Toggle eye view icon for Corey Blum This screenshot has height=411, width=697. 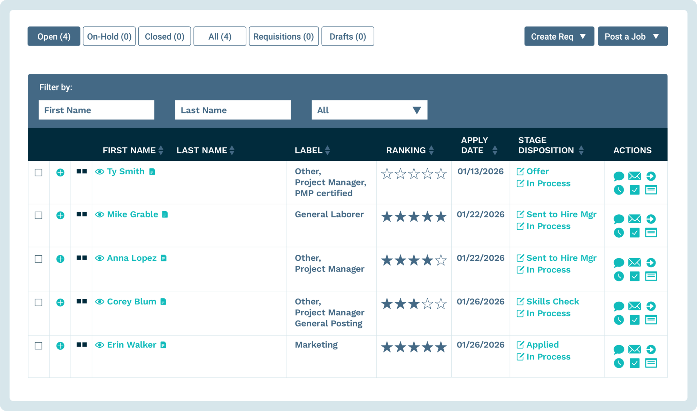pyautogui.click(x=100, y=301)
